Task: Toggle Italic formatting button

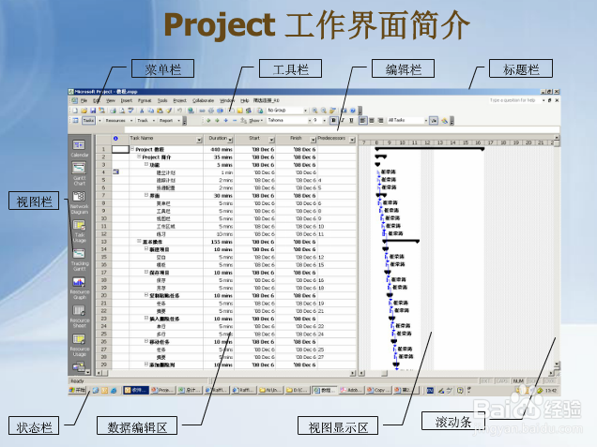Action: click(x=343, y=121)
